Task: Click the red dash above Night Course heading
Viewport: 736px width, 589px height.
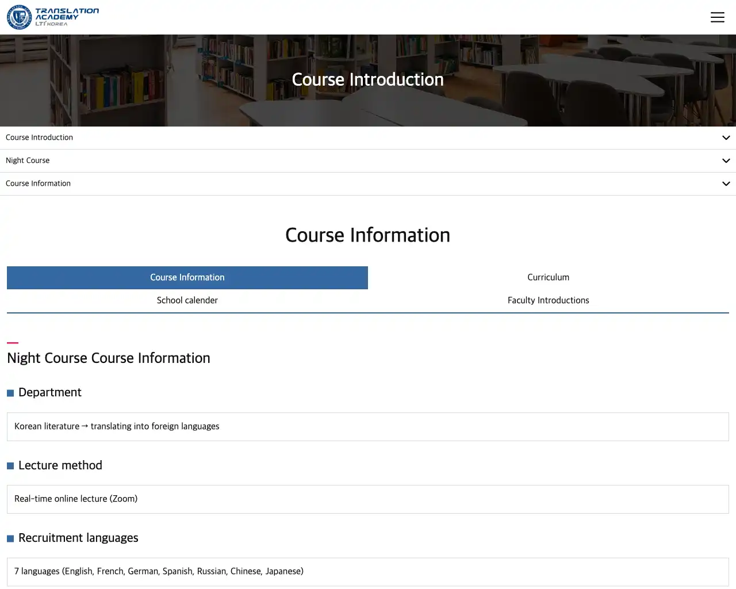Action: (13, 343)
